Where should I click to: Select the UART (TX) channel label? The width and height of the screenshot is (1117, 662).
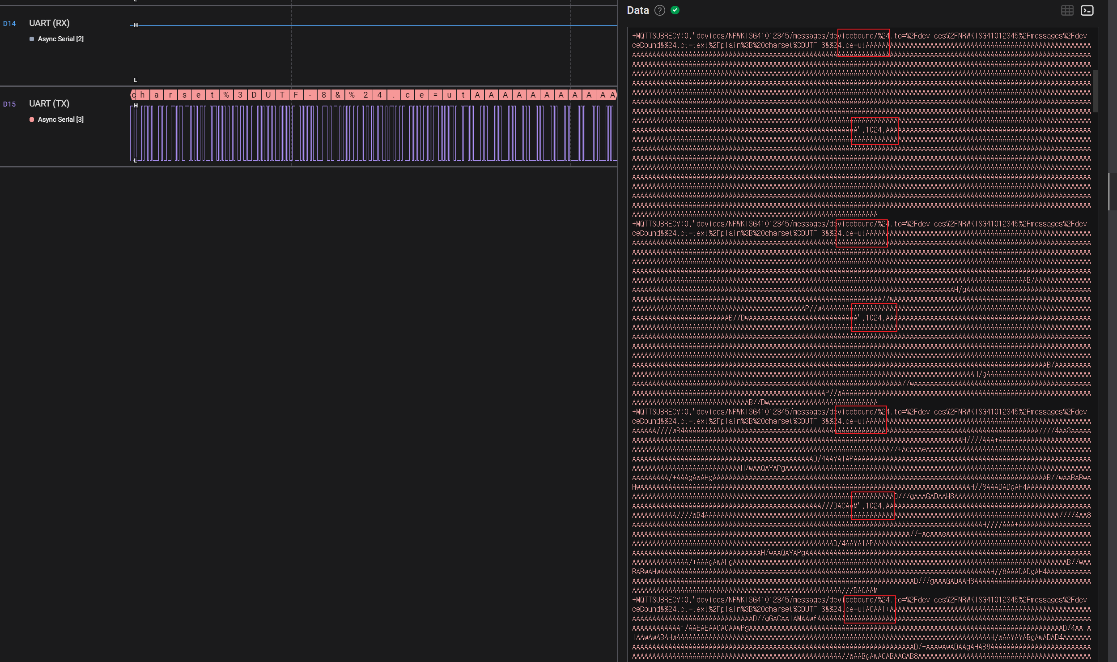pos(49,103)
